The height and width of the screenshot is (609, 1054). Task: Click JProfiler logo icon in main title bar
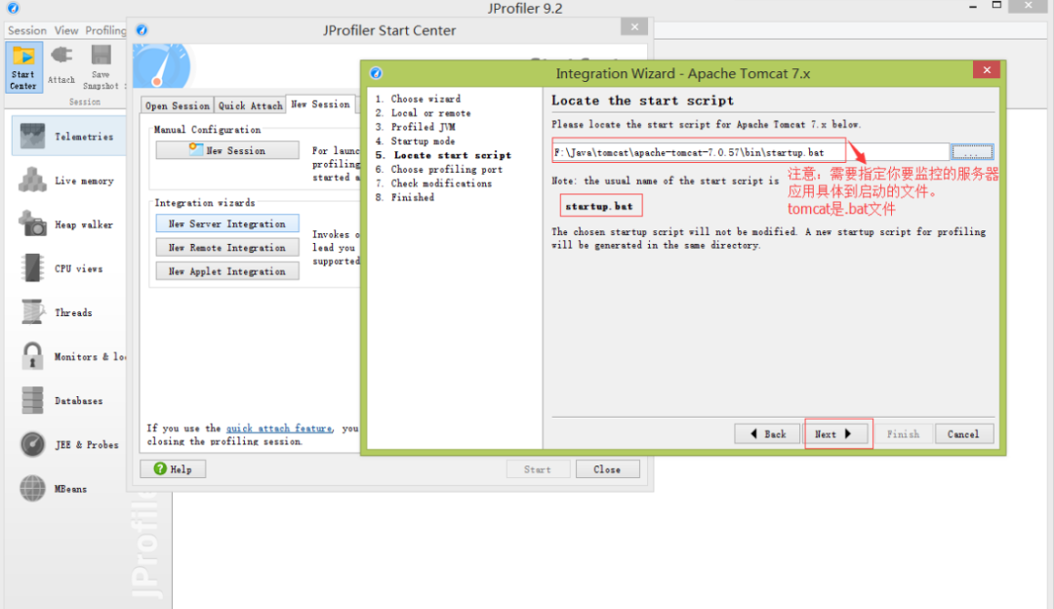13,8
